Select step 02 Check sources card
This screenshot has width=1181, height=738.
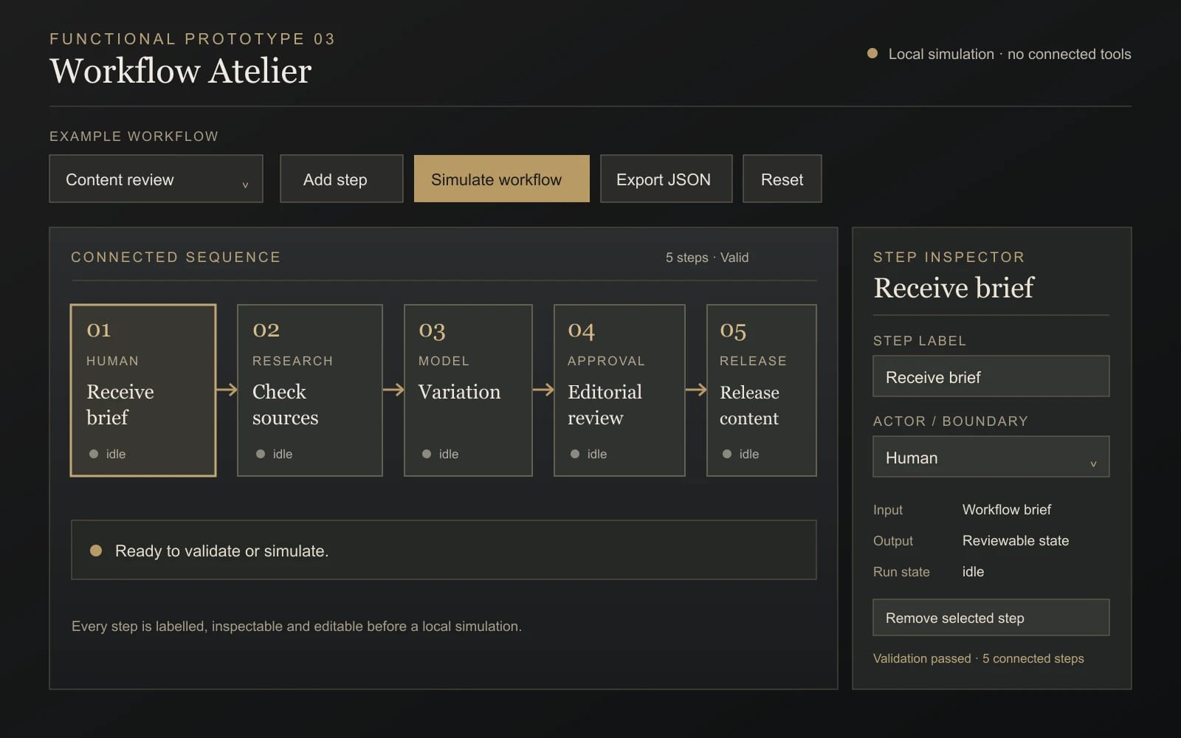[310, 390]
